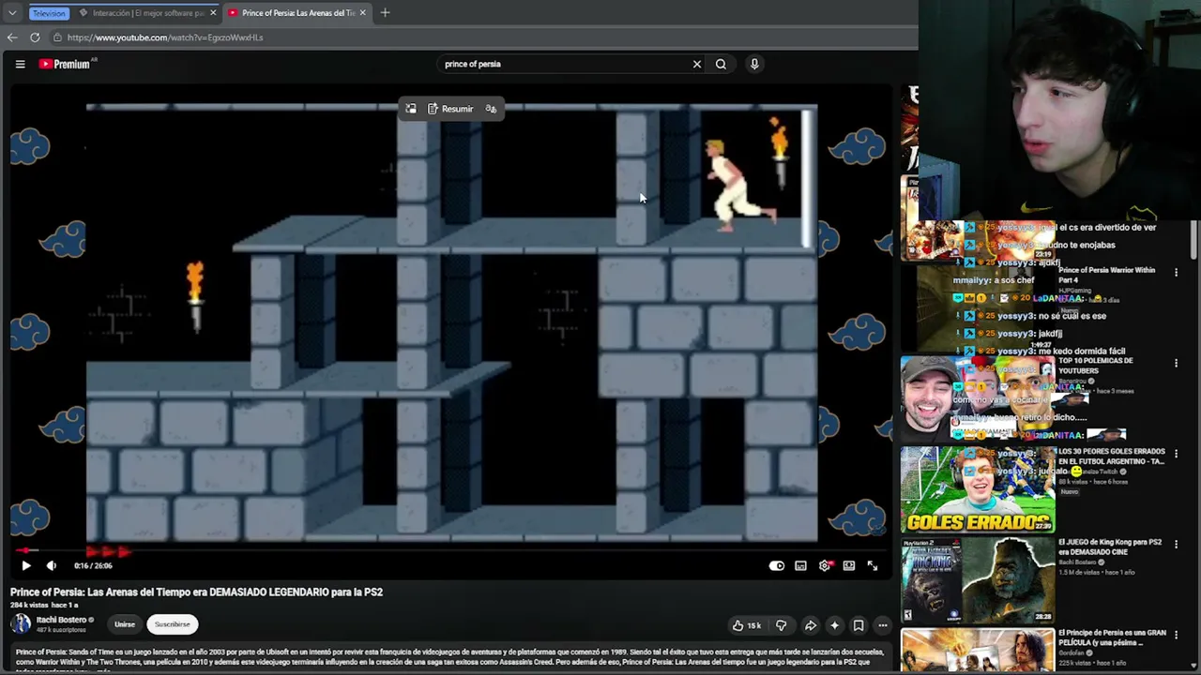Start voice search with the microphone
The height and width of the screenshot is (675, 1201).
[x=754, y=64]
